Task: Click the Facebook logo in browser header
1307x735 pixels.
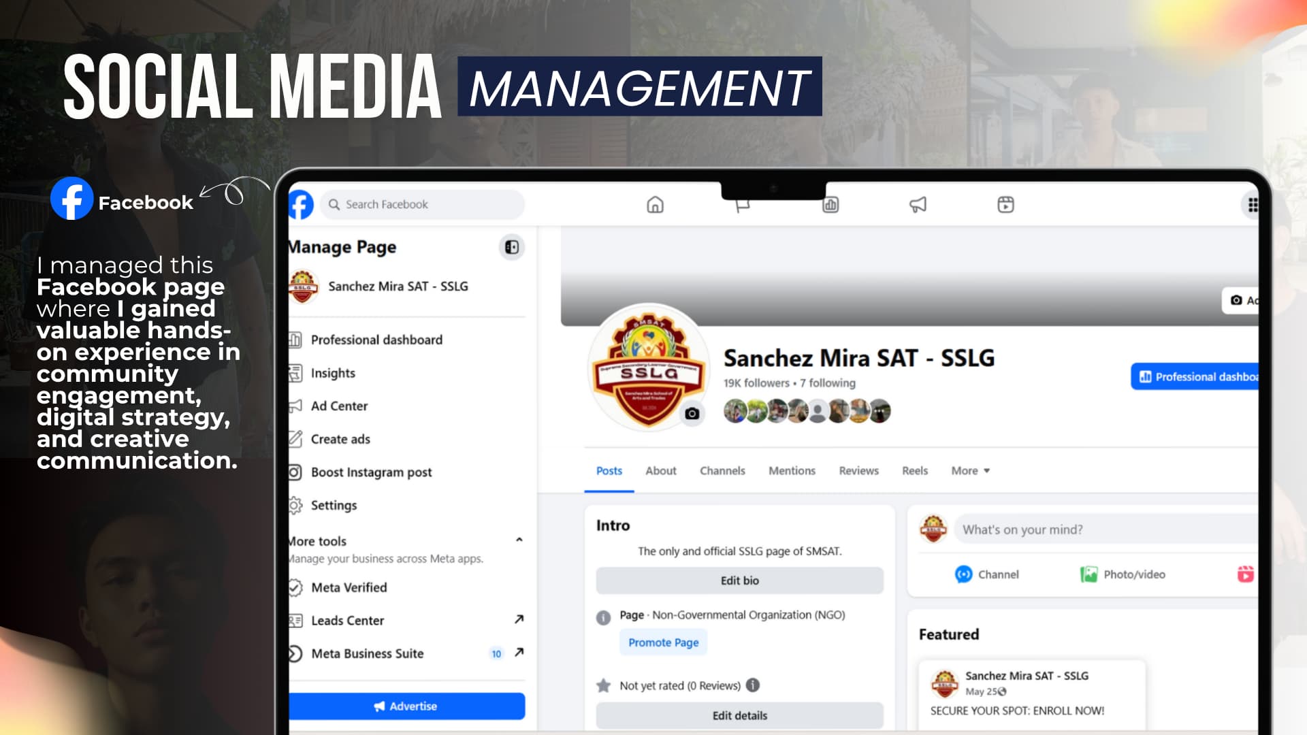Action: point(301,204)
